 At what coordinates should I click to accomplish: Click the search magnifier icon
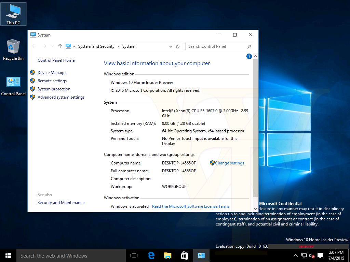pos(249,46)
